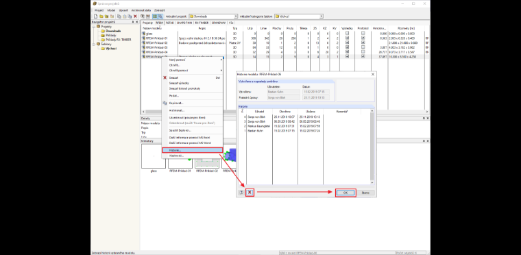Click Storno in Historie dialog
This screenshot has height=255, width=521.
tap(365, 193)
